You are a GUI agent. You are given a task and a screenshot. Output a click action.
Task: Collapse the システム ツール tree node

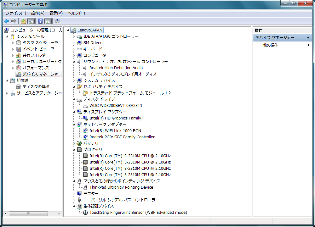(7, 36)
